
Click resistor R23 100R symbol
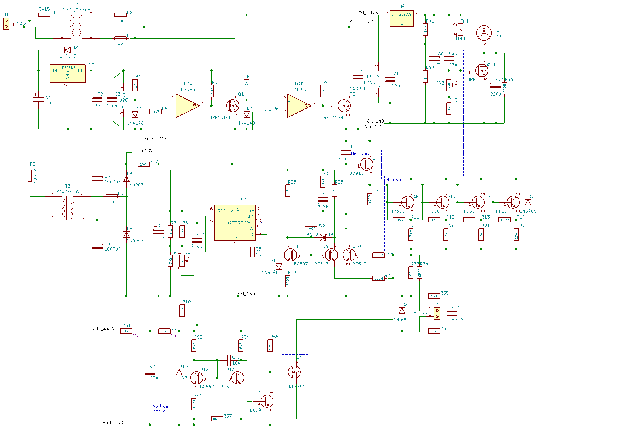pyautogui.click(x=144, y=164)
